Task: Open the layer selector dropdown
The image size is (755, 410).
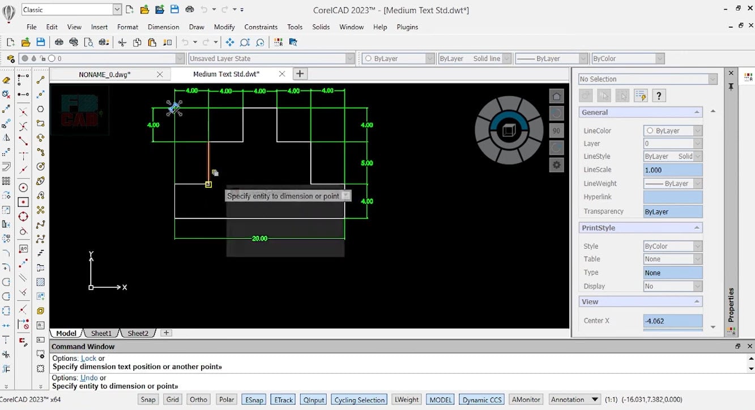Action: [180, 58]
